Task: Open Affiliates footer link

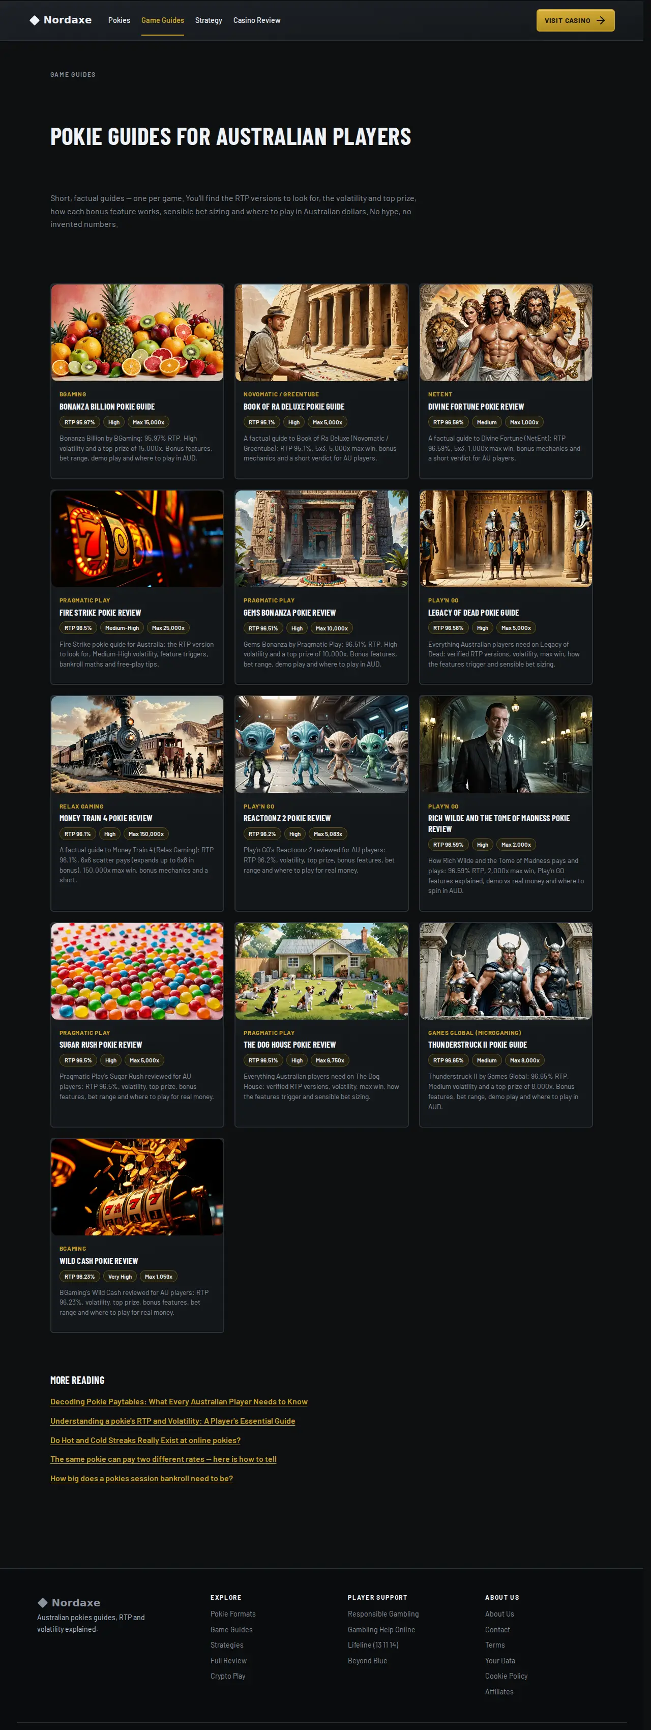Action: [499, 1692]
